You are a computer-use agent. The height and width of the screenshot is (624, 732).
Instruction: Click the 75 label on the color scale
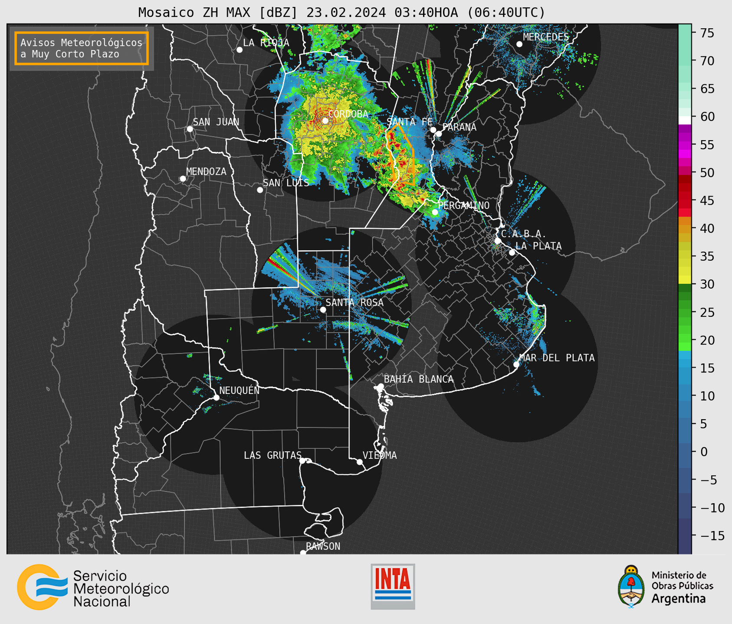707,33
